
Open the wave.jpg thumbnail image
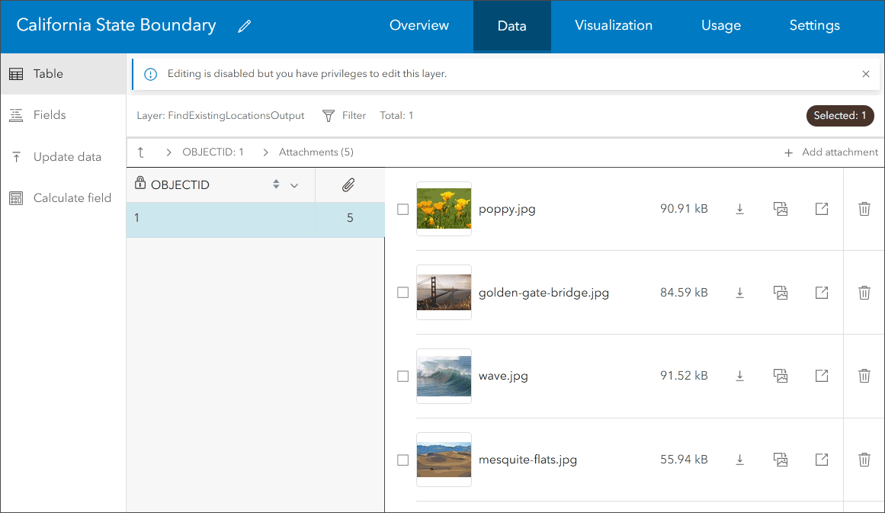coord(444,376)
